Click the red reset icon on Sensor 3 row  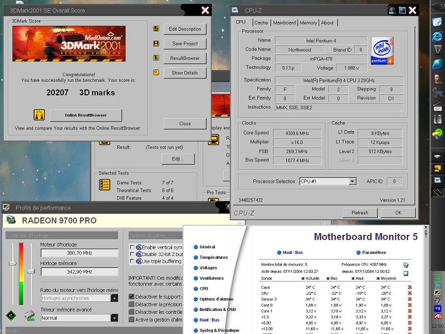[410, 299]
